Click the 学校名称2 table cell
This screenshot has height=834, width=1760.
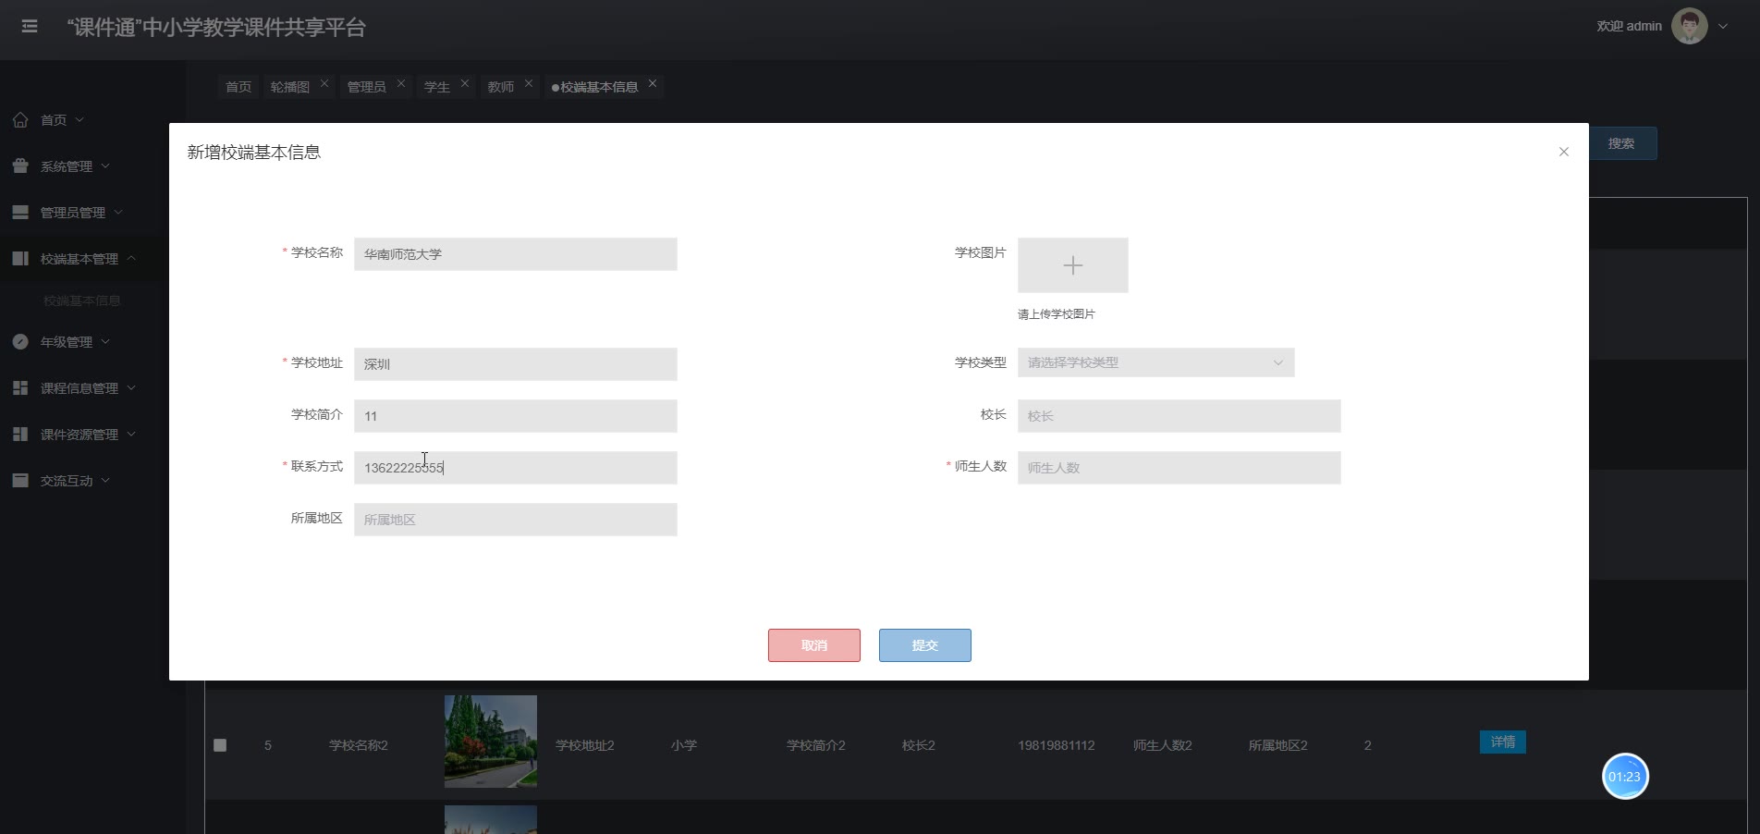(x=359, y=745)
